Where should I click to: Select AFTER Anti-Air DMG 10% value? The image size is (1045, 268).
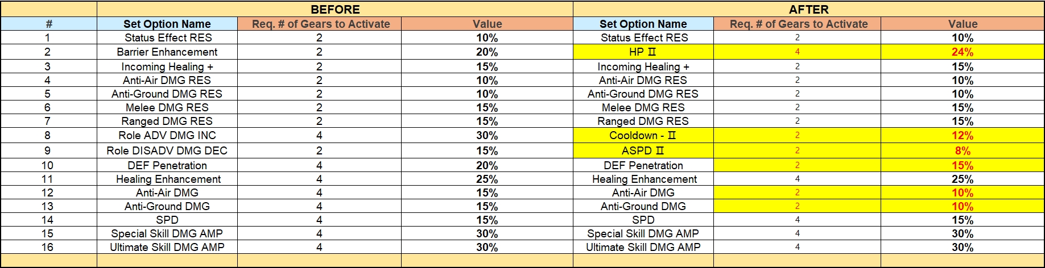[963, 192]
